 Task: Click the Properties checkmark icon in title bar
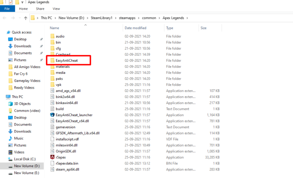pos(11,2)
